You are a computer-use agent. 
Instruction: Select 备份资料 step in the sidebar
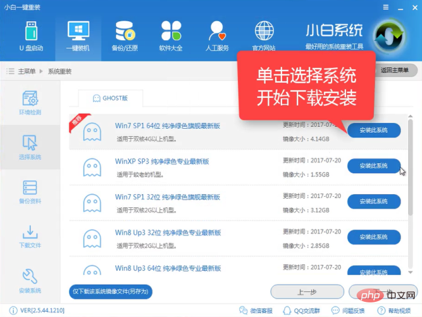click(30, 193)
